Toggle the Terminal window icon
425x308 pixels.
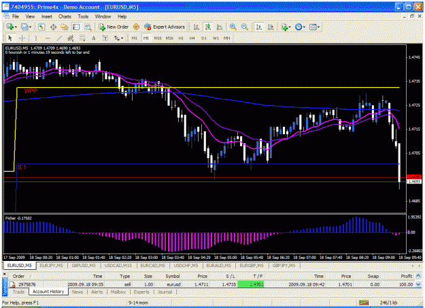(76, 27)
